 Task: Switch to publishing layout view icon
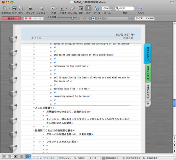tap(16, 157)
